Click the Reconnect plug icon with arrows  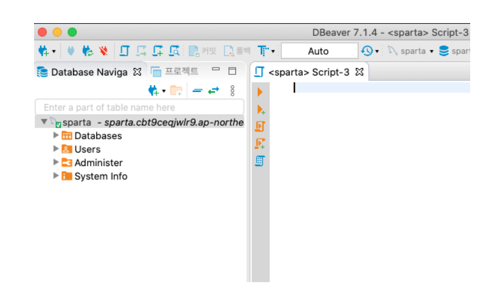(x=88, y=50)
